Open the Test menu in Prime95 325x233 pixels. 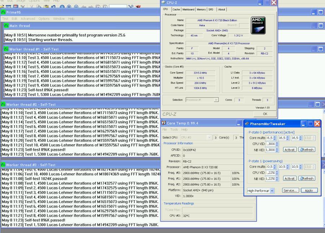(5, 19)
